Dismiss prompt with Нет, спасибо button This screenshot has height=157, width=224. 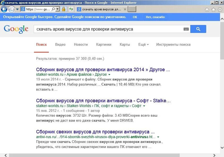(155, 17)
